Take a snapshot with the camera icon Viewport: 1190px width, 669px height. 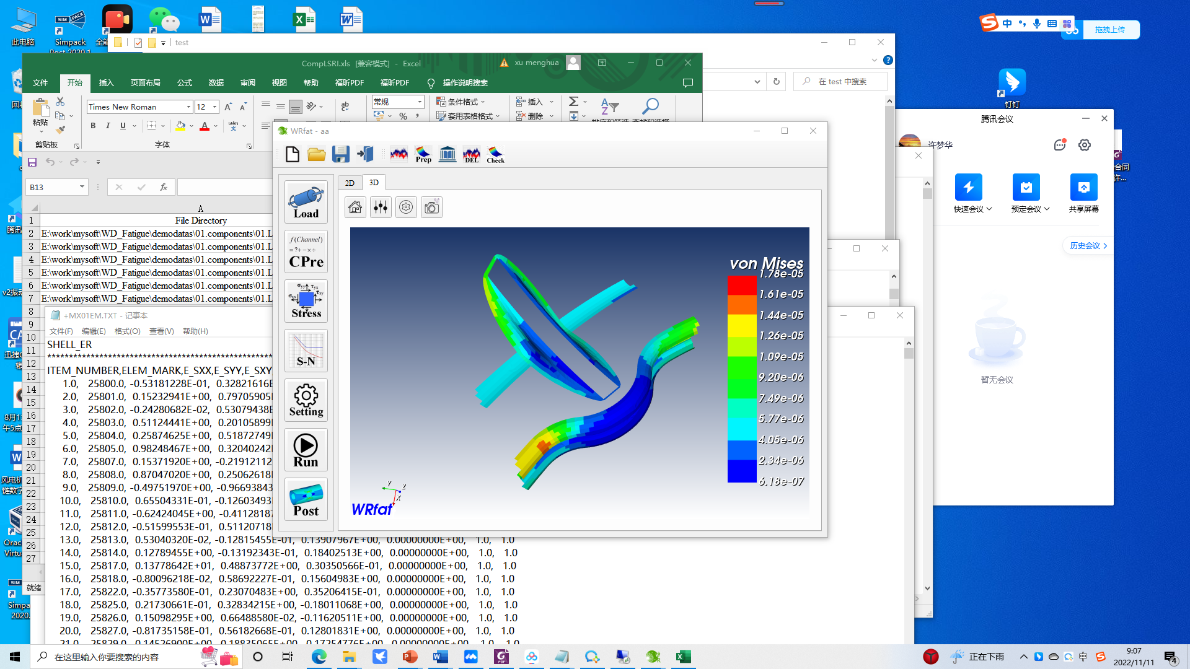(x=431, y=208)
